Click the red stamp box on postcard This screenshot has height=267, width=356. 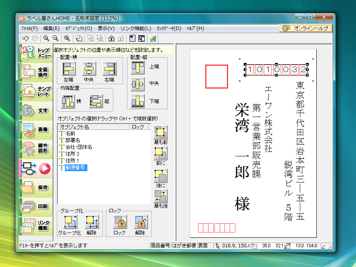coord(216,77)
